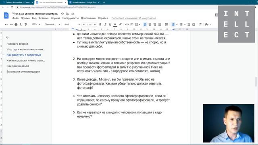Clear formatting with toolbar icon
Image resolution: width=258 pixels, height=145 pixels.
[200, 25]
